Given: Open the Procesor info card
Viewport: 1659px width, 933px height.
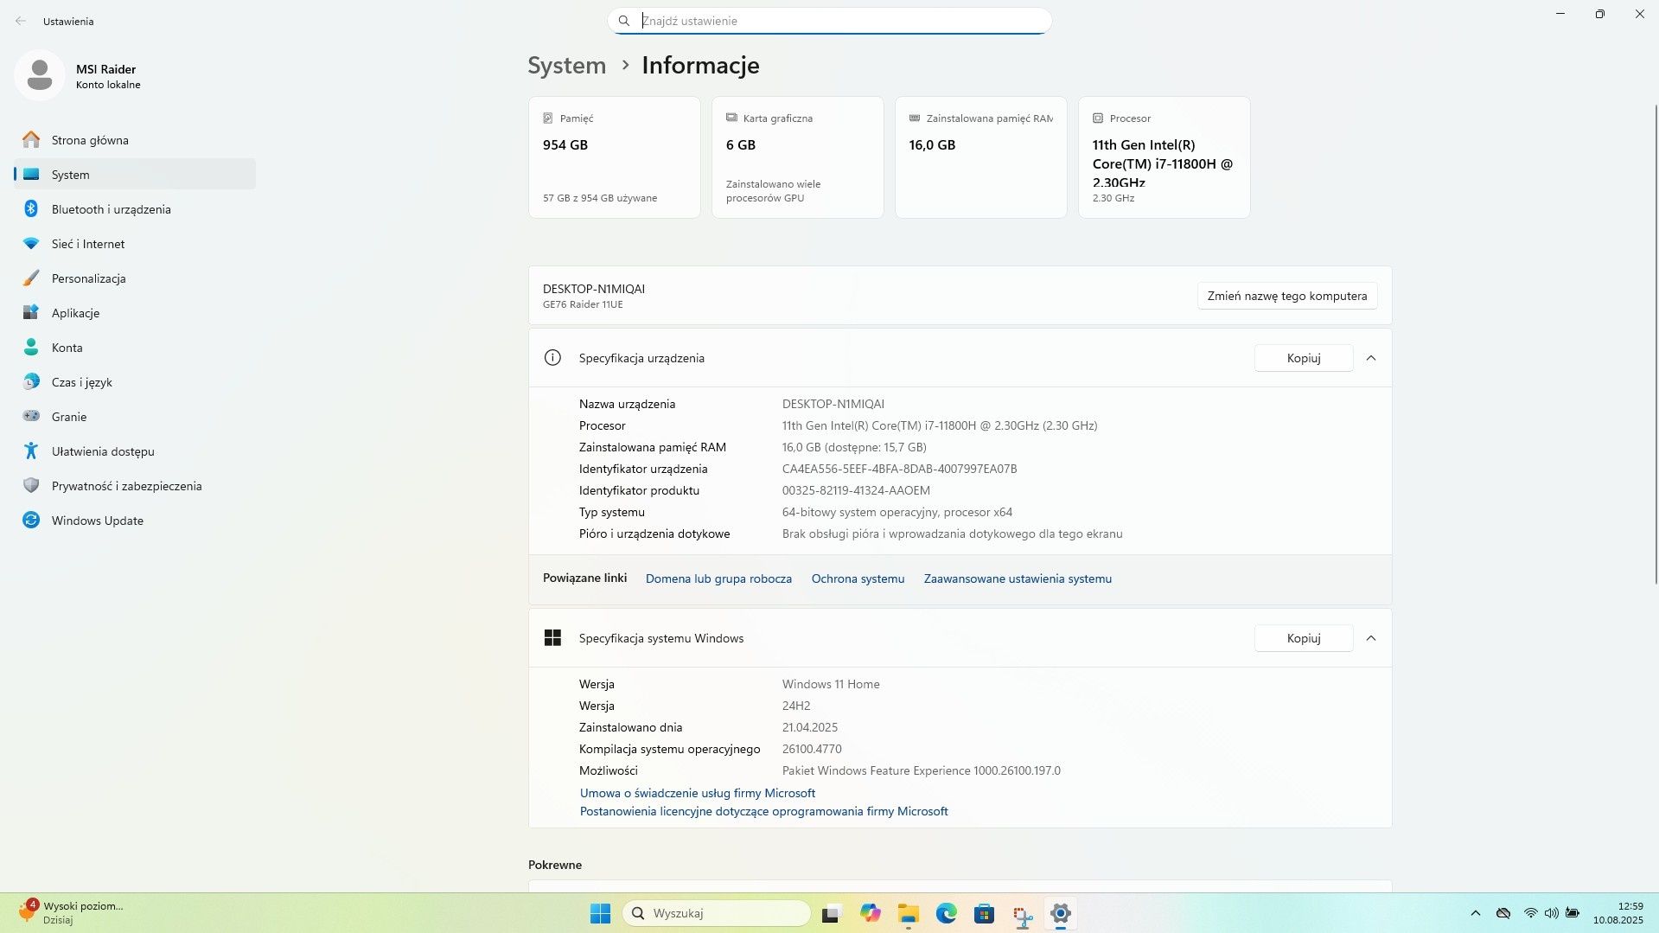Looking at the screenshot, I should [x=1164, y=157].
